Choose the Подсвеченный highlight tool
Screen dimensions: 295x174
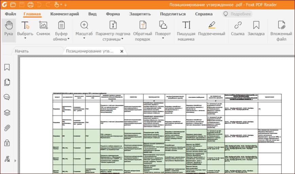211,29
